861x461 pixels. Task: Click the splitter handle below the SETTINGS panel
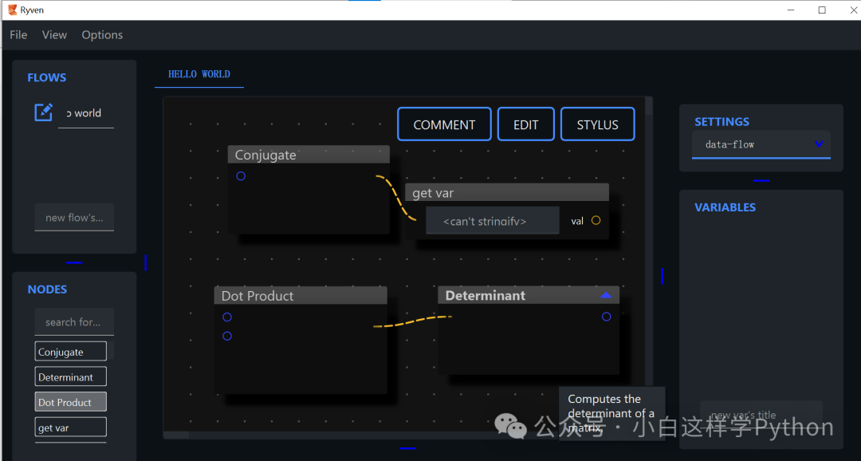[761, 180]
